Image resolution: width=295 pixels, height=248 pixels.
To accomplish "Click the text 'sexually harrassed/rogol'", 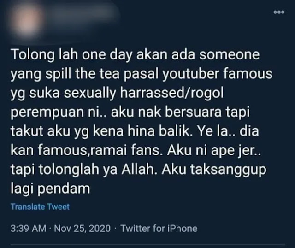I will 144,93.
